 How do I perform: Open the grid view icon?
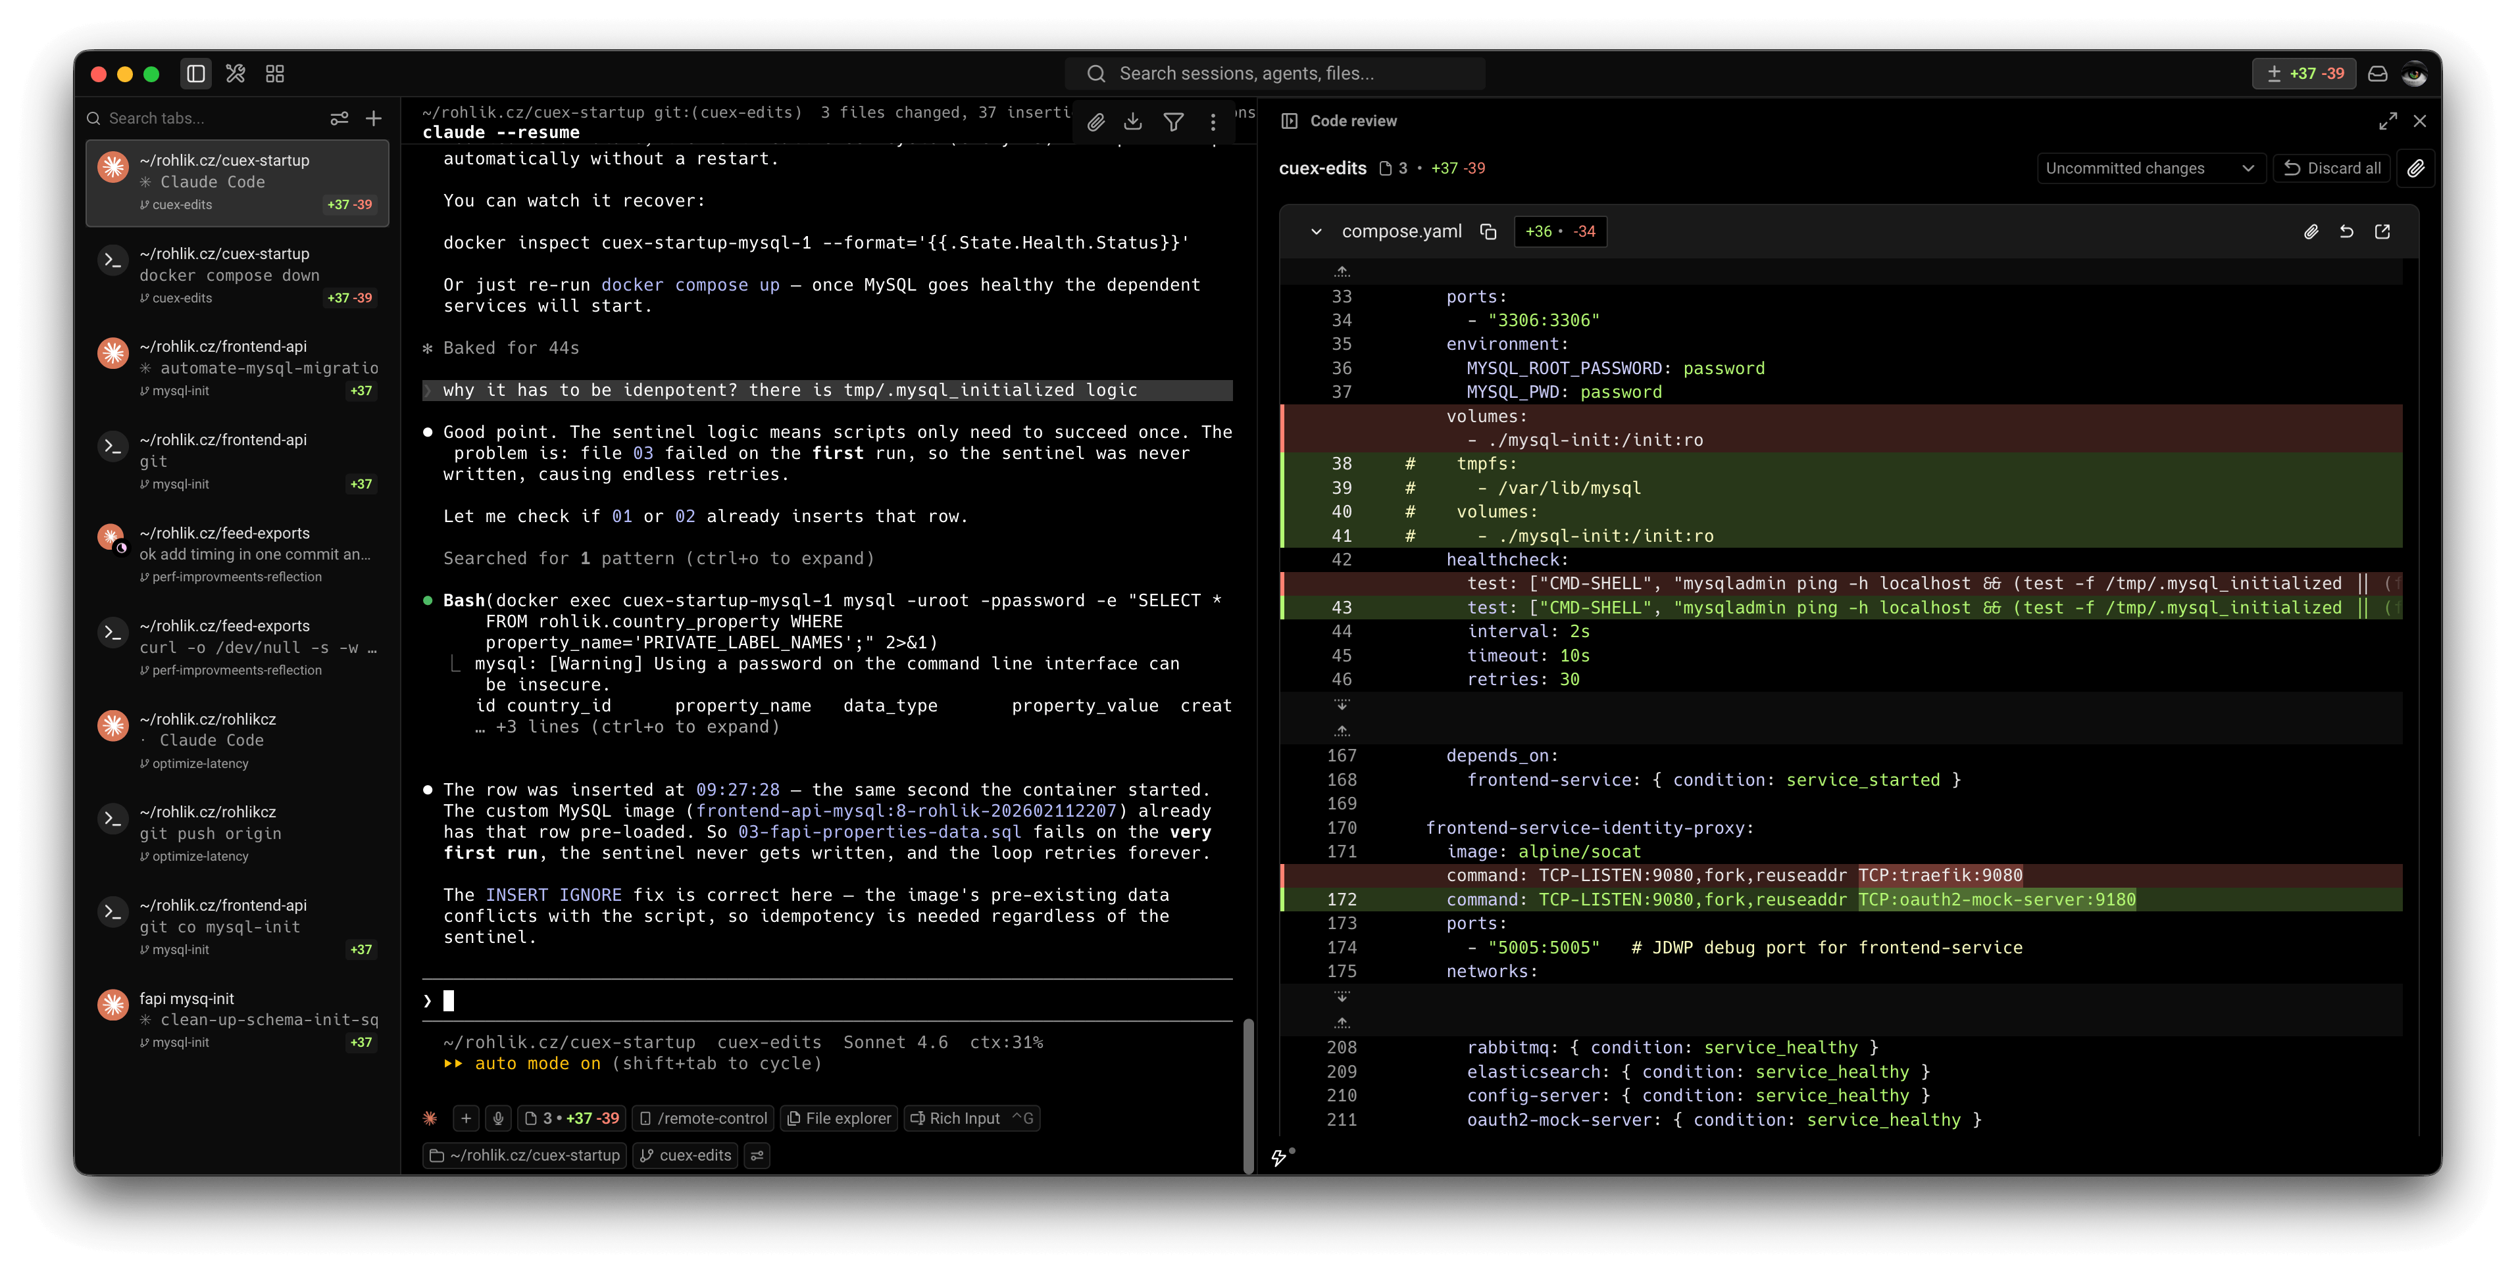click(x=274, y=73)
